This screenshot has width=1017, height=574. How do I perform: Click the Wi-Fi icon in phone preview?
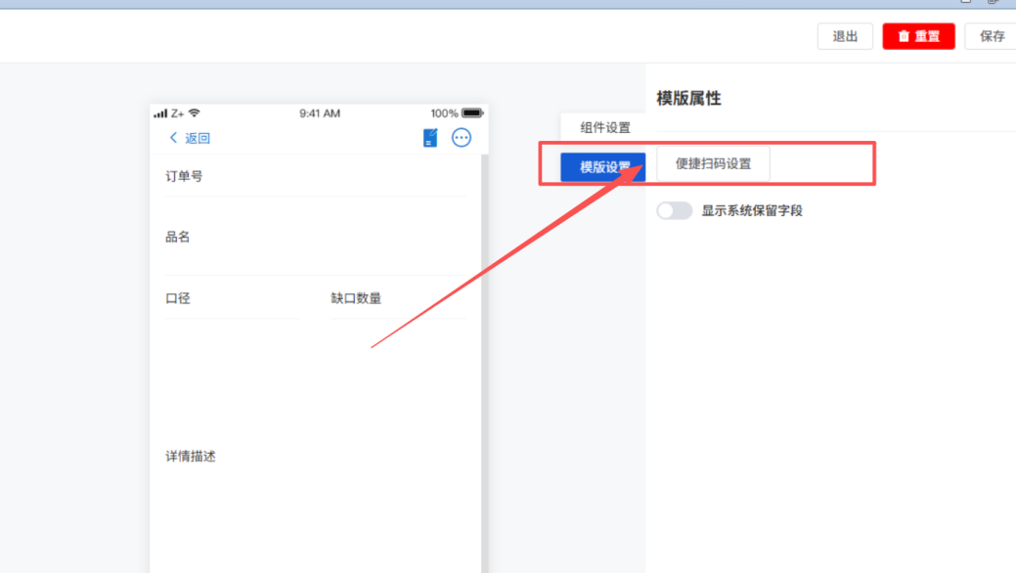click(x=195, y=113)
